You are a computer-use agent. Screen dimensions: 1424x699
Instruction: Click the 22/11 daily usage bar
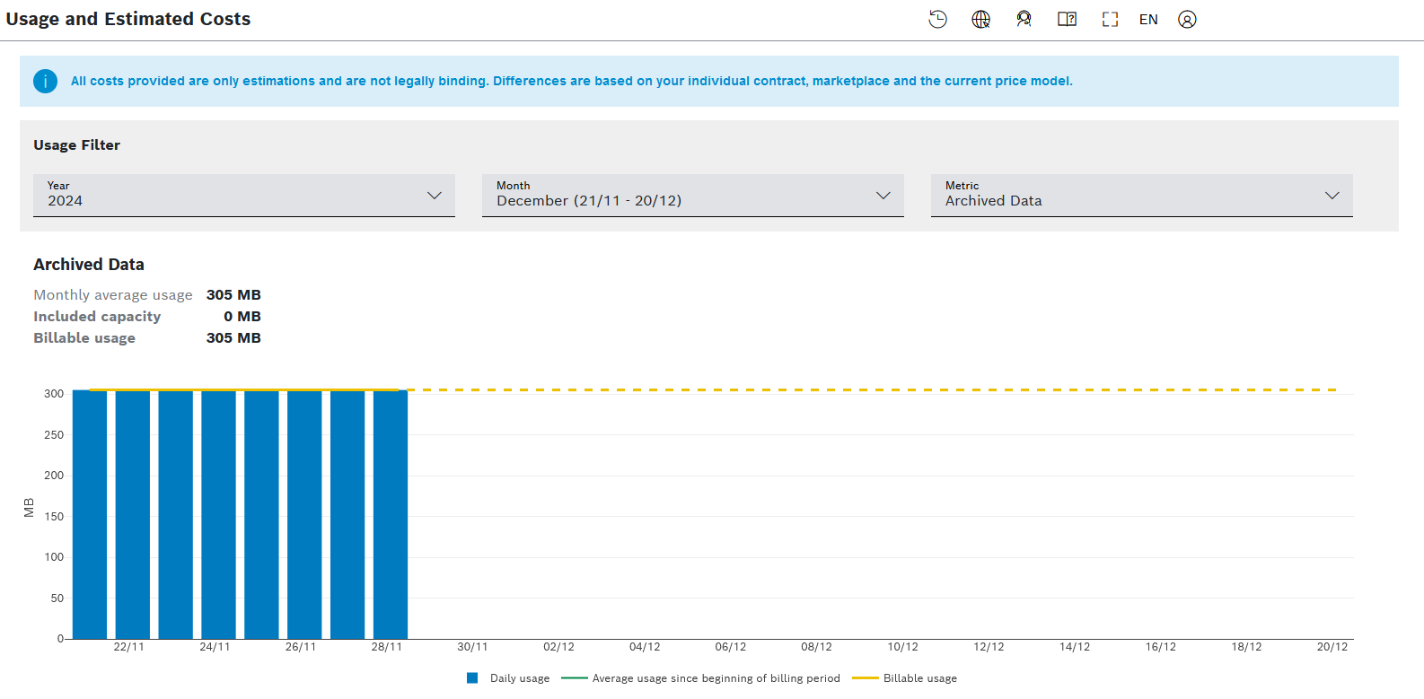(x=133, y=515)
